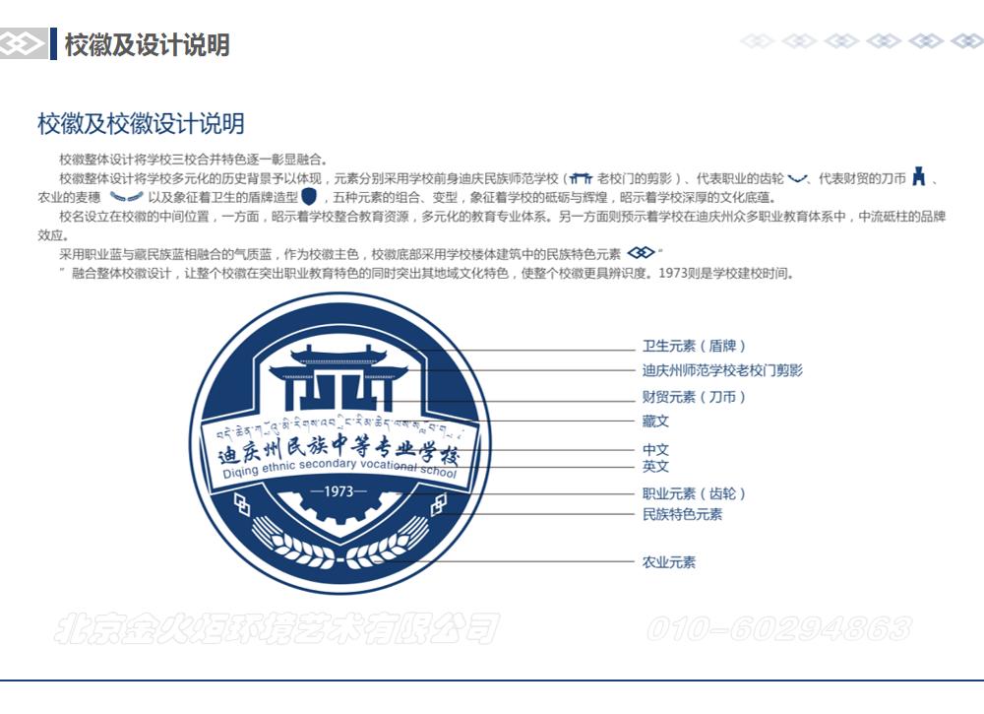Click the inline knife-coin icon in the paragraph
The image size is (984, 714).
coord(918,177)
